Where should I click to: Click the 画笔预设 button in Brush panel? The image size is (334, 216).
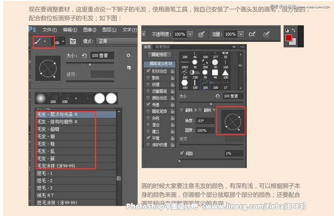[x=159, y=55]
